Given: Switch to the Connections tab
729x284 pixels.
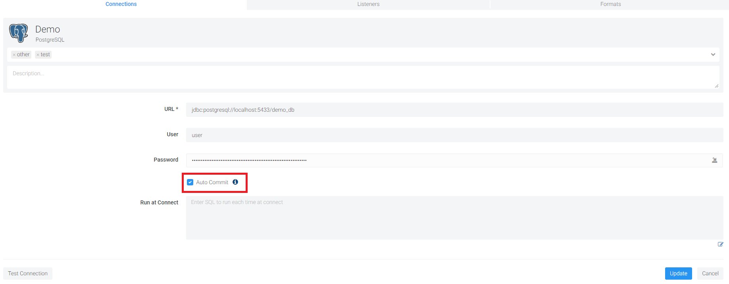Looking at the screenshot, I should click(121, 4).
